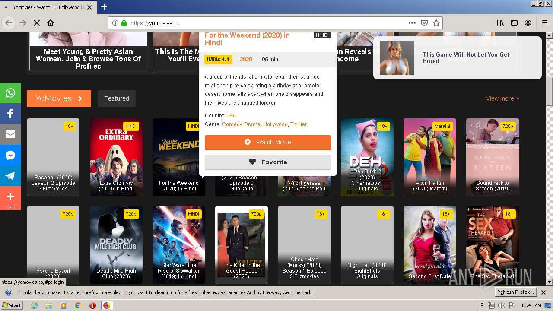Share page via Facebook icon
This screenshot has height=311, width=553.
pos(10,114)
